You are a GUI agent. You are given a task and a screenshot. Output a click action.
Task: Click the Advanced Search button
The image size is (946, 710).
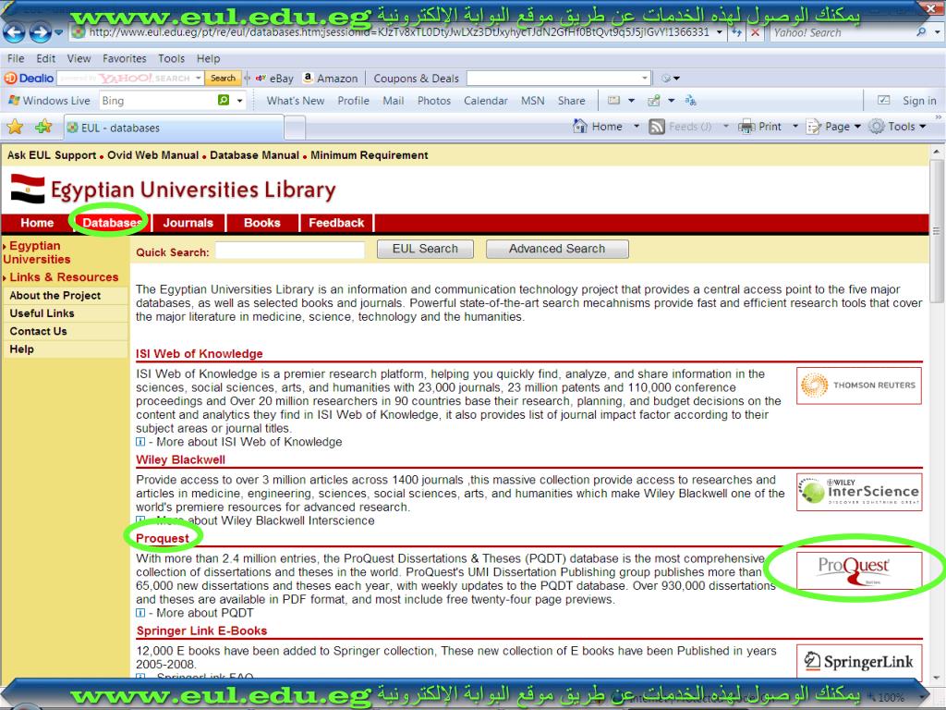click(x=557, y=249)
